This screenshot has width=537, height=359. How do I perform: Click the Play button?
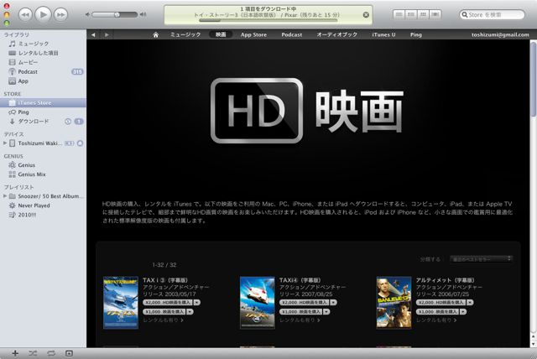(43, 14)
